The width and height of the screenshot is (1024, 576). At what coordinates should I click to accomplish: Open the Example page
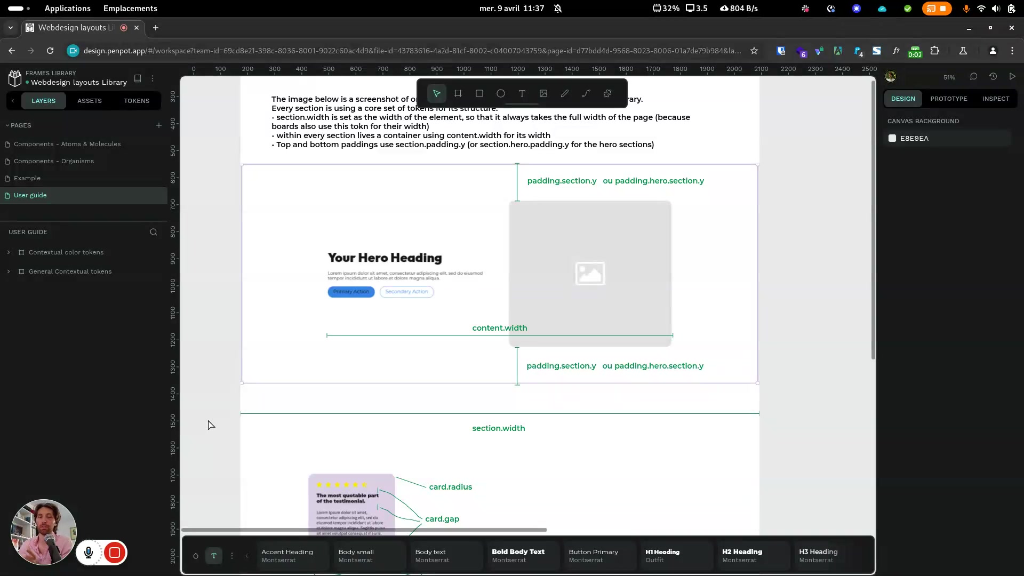[27, 178]
